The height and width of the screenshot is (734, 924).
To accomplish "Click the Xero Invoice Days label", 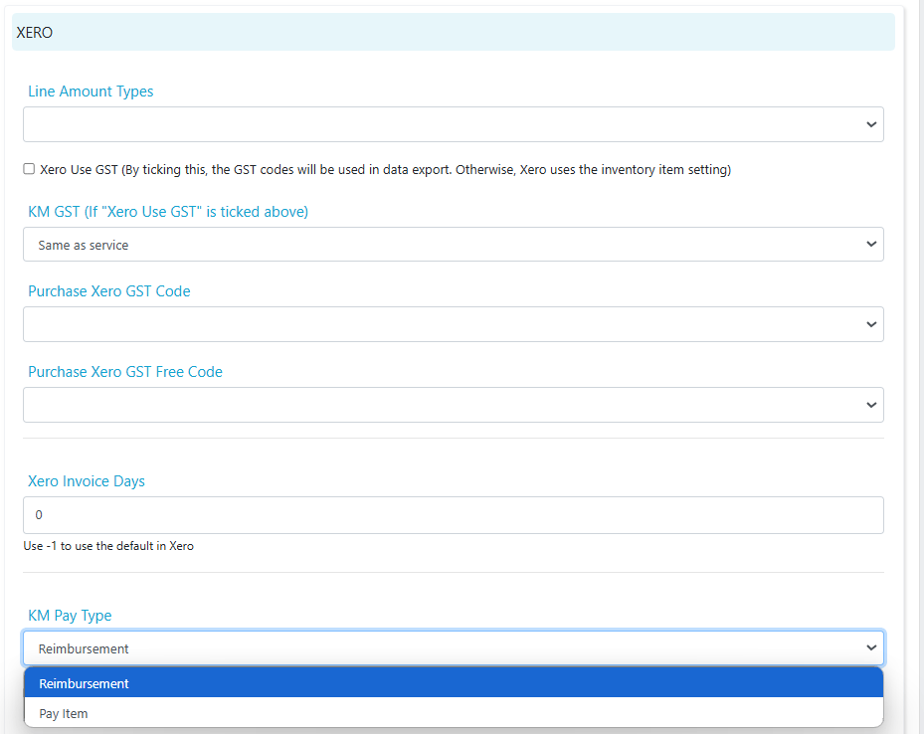I will pyautogui.click(x=87, y=481).
